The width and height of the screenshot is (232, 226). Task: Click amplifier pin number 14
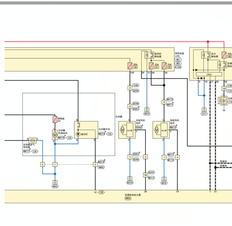pos(177,192)
